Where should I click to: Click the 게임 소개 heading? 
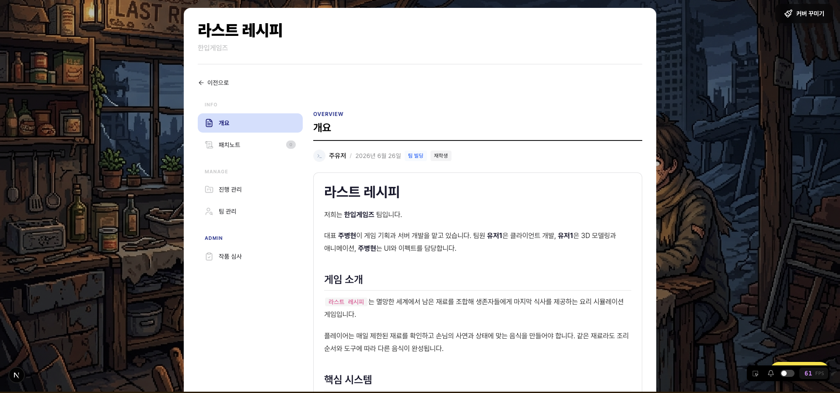(x=343, y=279)
